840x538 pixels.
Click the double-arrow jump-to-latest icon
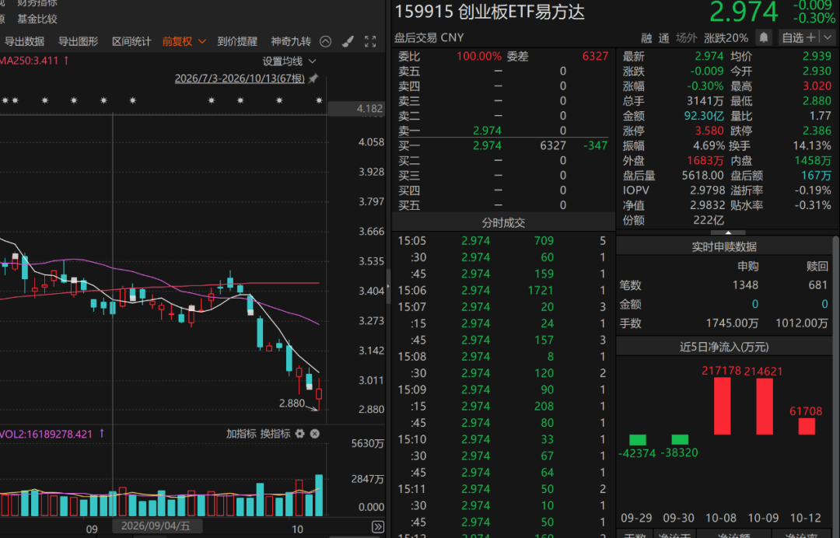[378, 527]
